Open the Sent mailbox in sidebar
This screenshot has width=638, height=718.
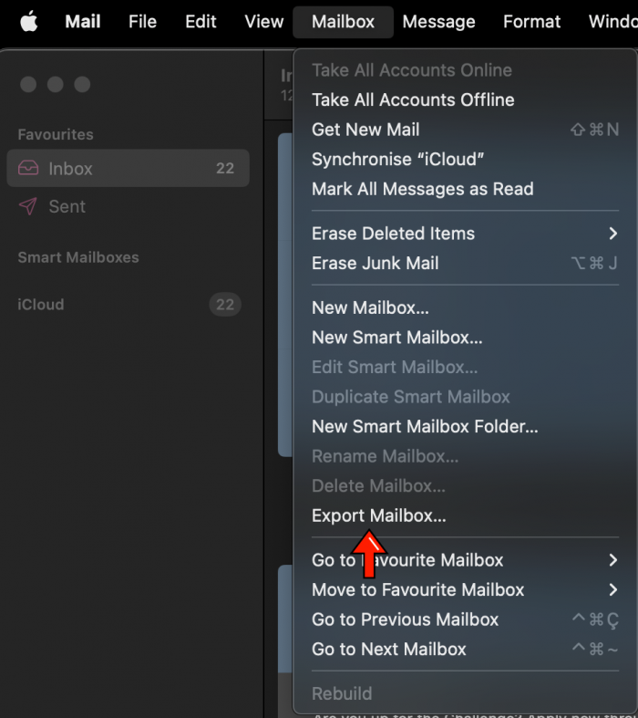(x=129, y=206)
